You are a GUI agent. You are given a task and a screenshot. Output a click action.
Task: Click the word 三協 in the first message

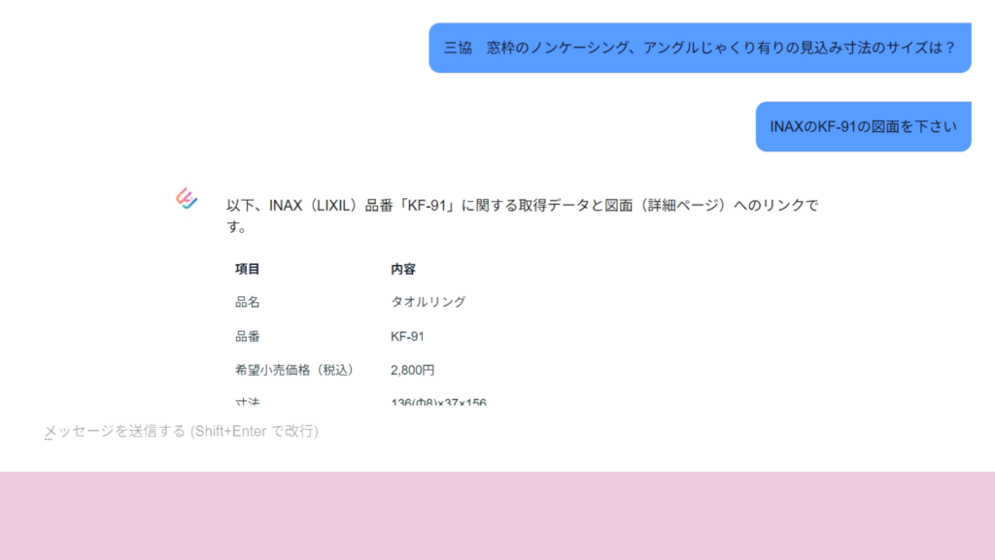[458, 48]
